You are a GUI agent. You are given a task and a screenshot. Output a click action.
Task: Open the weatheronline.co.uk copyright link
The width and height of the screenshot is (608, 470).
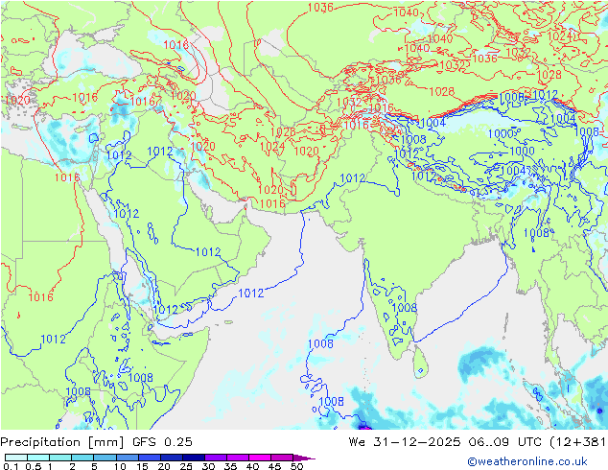point(527,461)
